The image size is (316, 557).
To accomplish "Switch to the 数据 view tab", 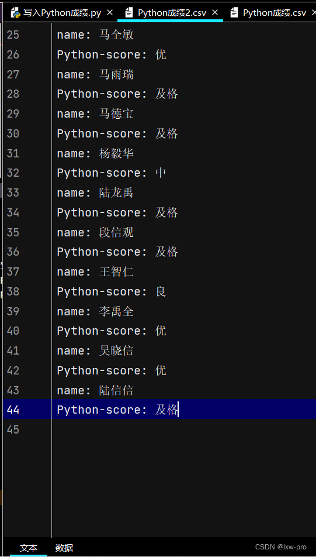I will pos(64,548).
